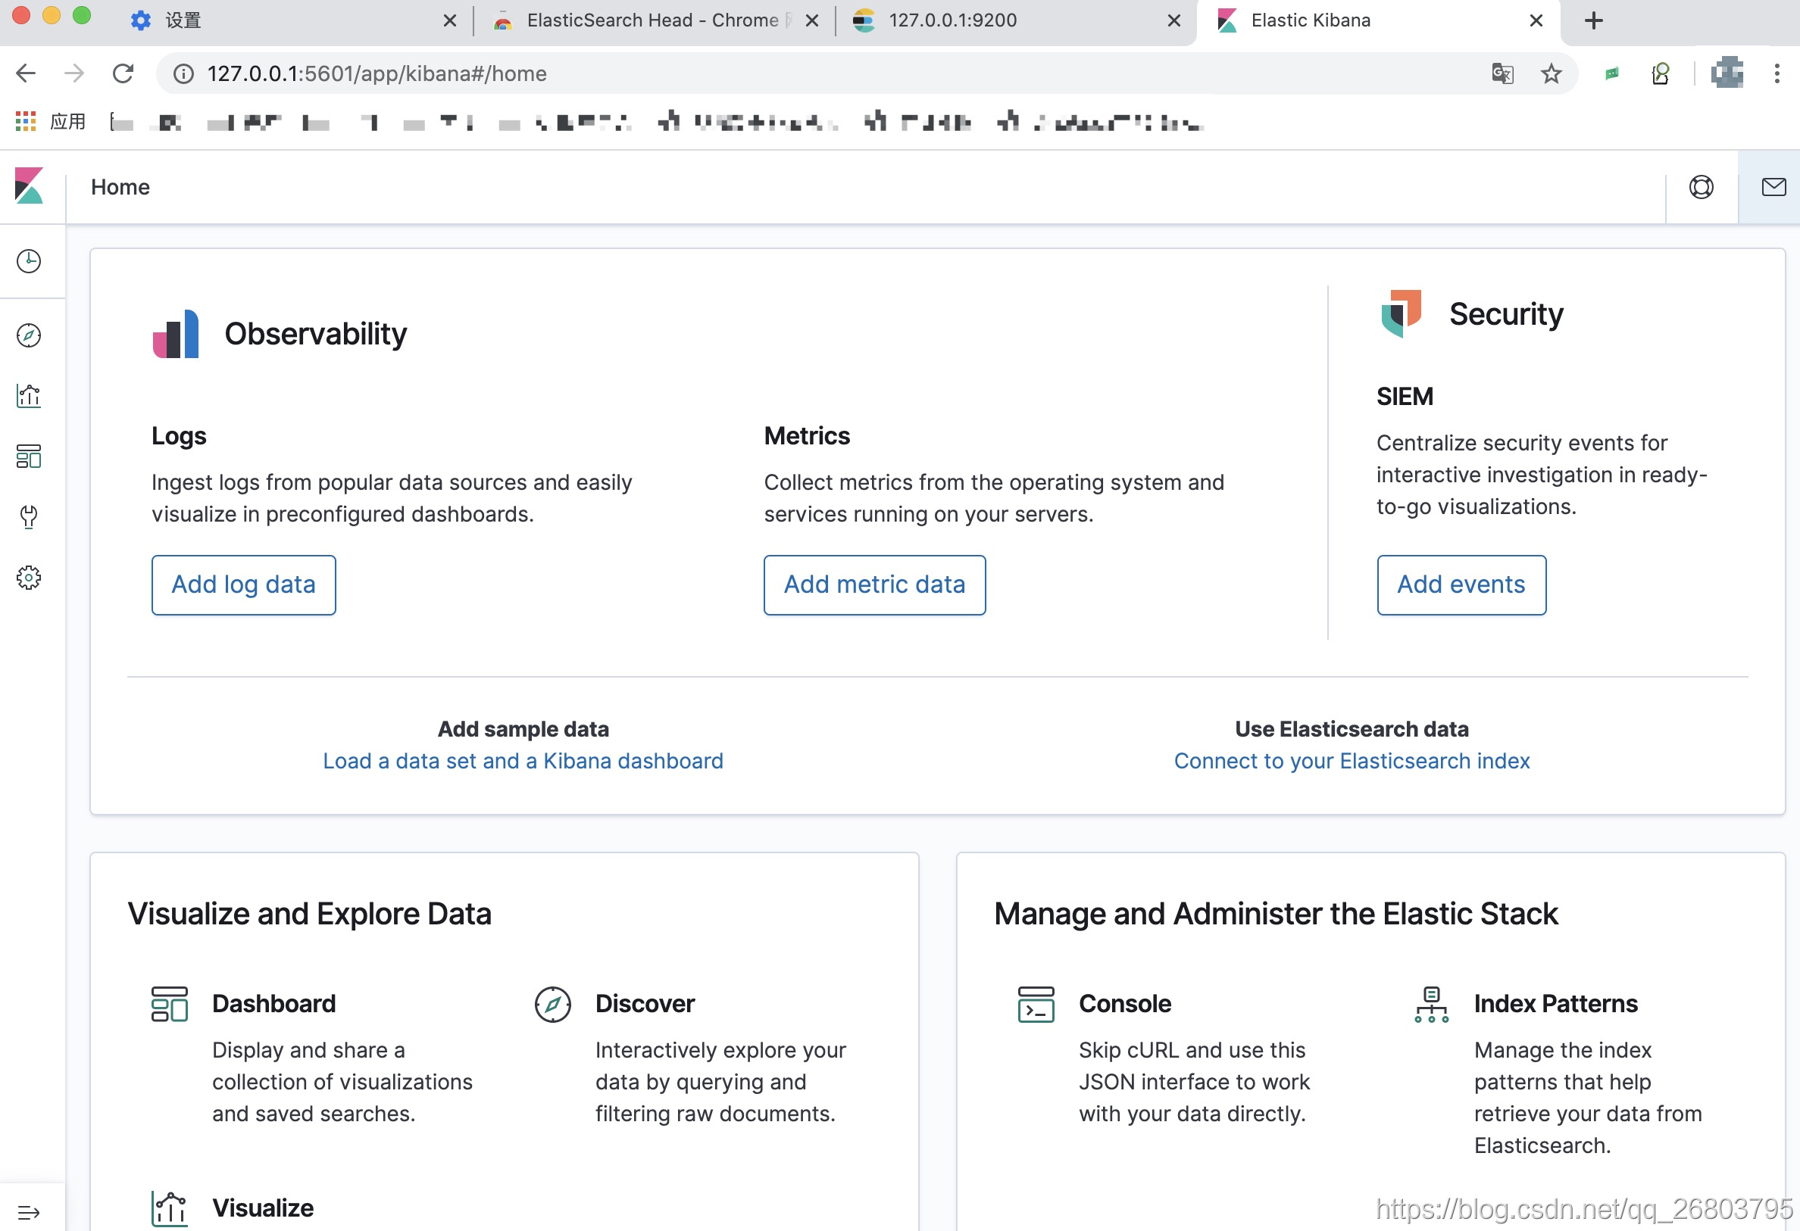Go back in browser history

[x=26, y=73]
